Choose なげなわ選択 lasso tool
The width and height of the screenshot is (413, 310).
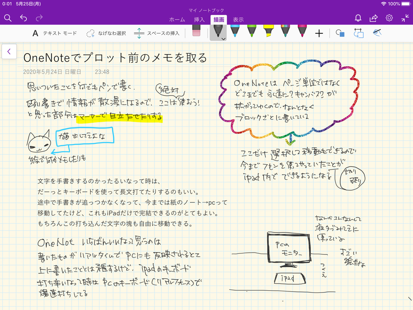tap(106, 33)
